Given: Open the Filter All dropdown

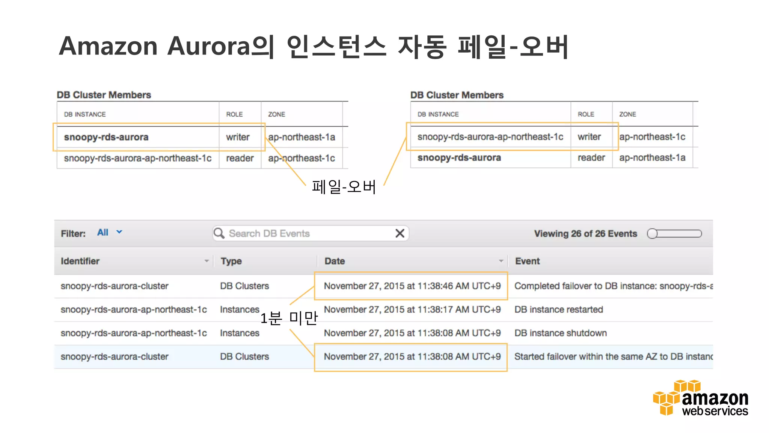Looking at the screenshot, I should (110, 233).
